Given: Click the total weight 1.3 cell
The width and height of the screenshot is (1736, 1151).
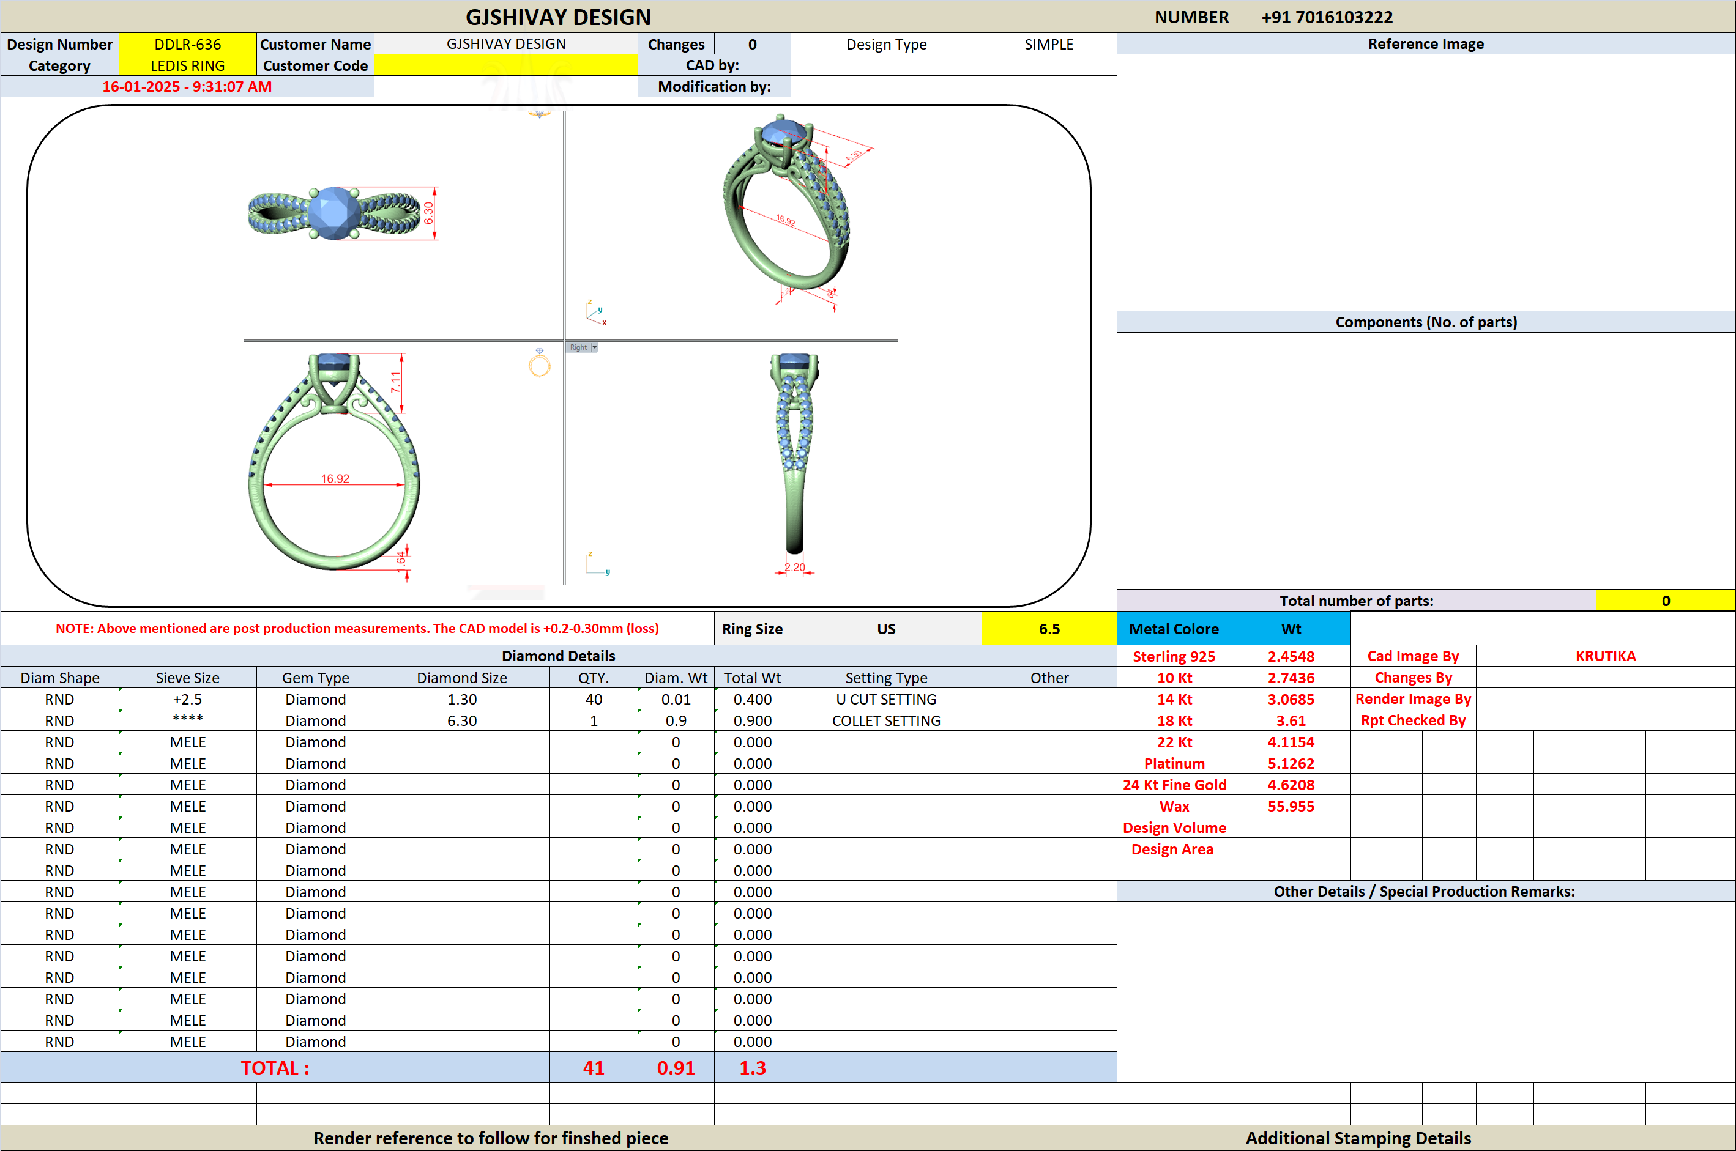Looking at the screenshot, I should pyautogui.click(x=752, y=1067).
